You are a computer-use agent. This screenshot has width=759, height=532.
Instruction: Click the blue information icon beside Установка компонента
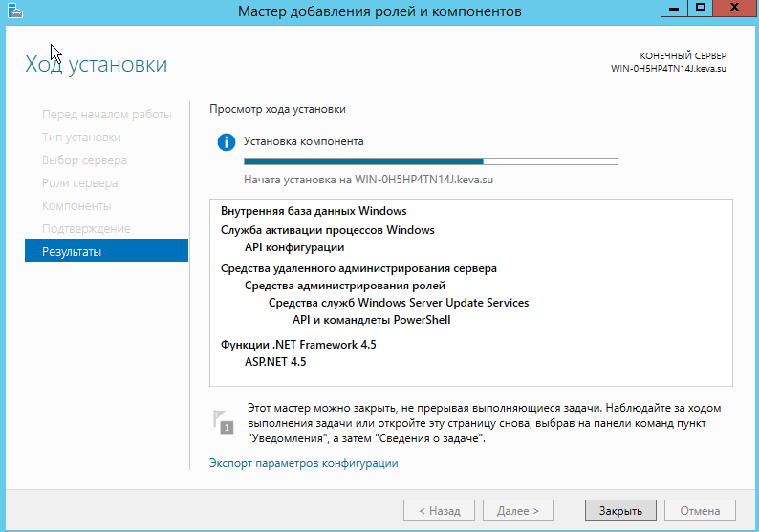click(x=226, y=142)
